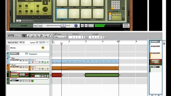Delete Piano Lane 1 with X
The height and width of the screenshot is (96, 171).
click(x=48, y=69)
